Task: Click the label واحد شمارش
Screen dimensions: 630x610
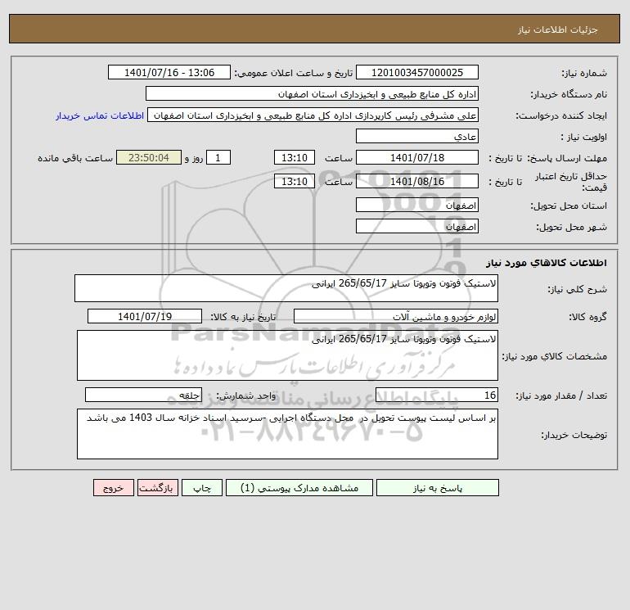Action: 246,395
